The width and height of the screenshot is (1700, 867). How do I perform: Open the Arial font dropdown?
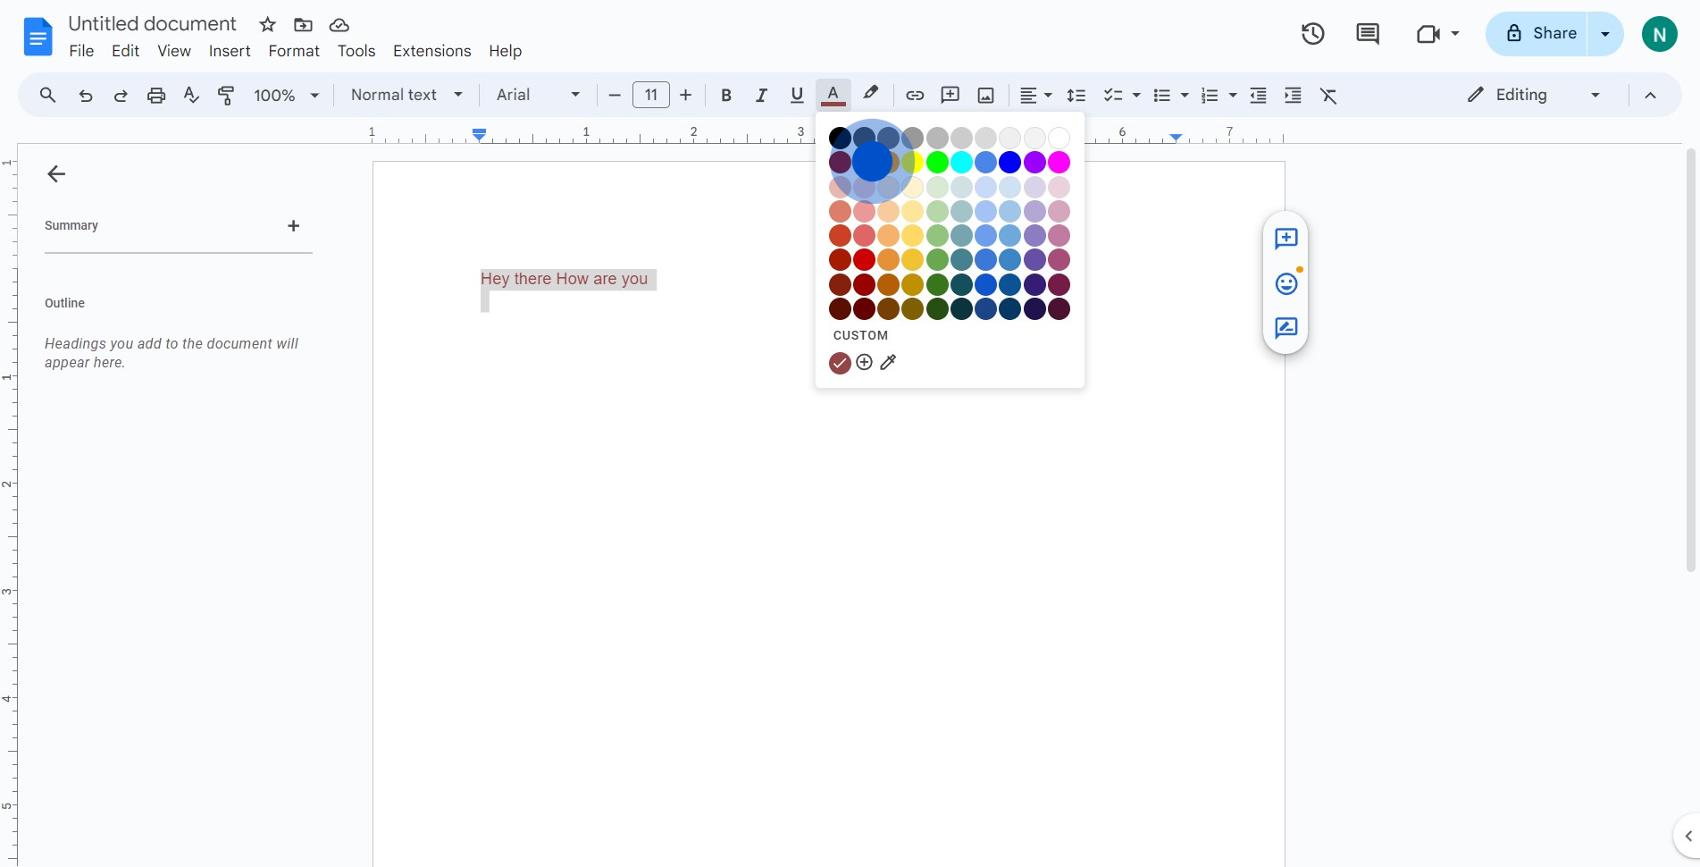pos(538,95)
